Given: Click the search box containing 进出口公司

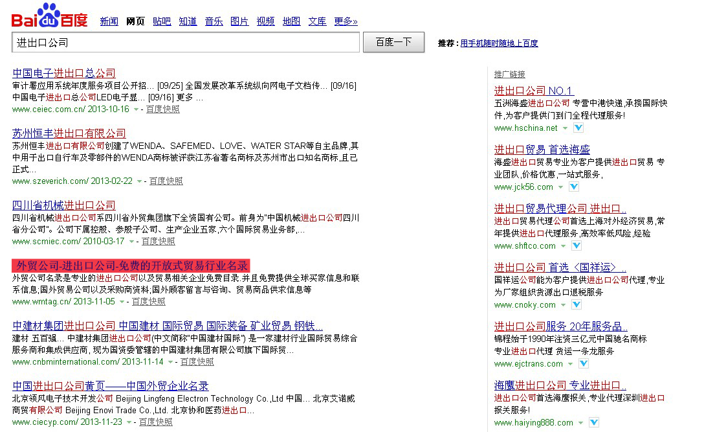Looking at the screenshot, I should [x=186, y=43].
